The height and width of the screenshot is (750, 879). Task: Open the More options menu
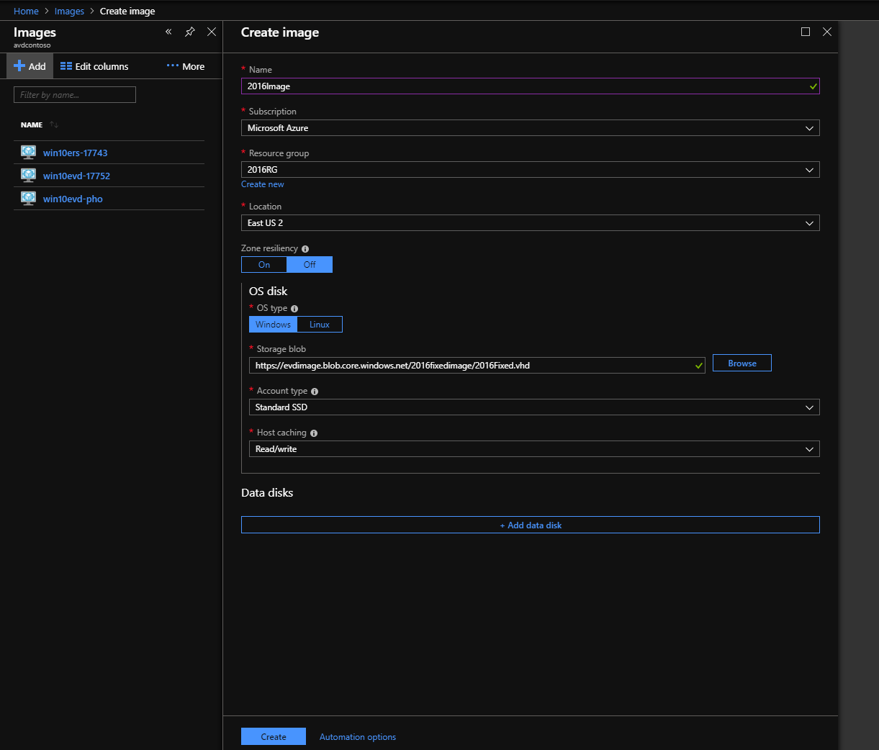pyautogui.click(x=185, y=65)
